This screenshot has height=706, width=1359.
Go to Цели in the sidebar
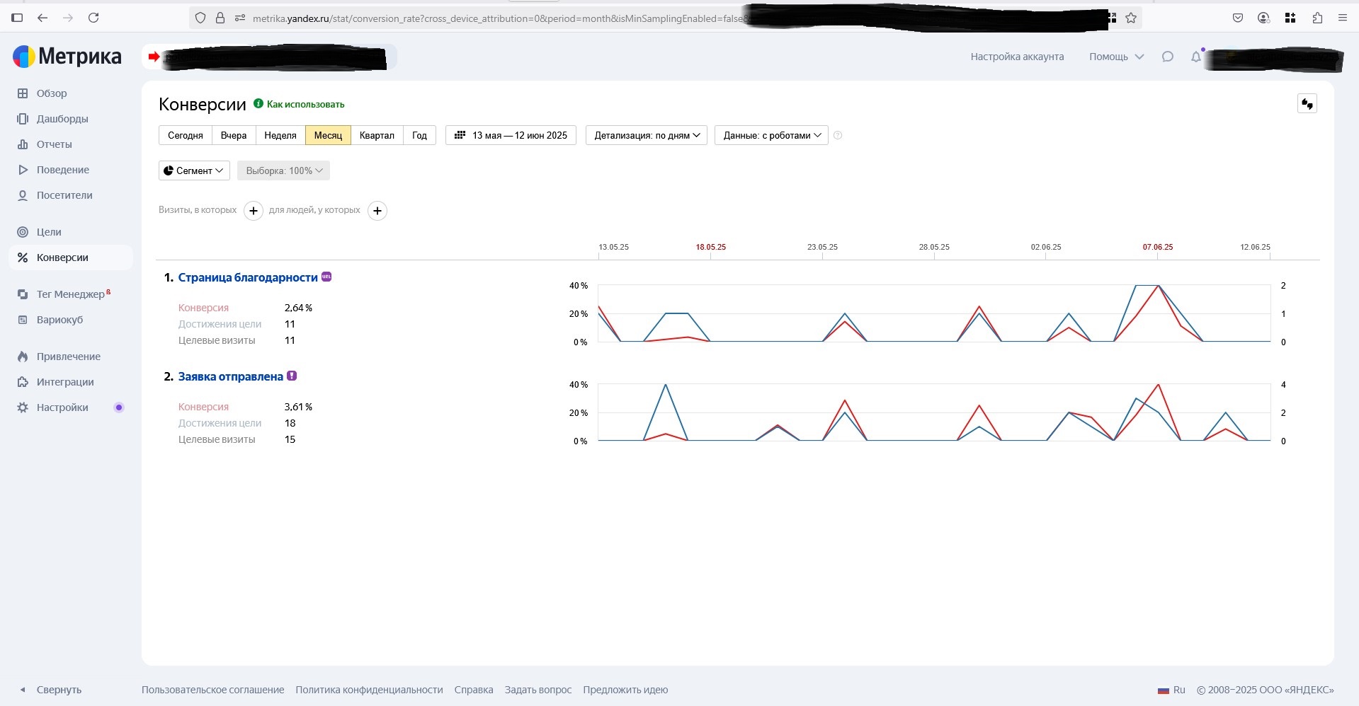point(49,232)
